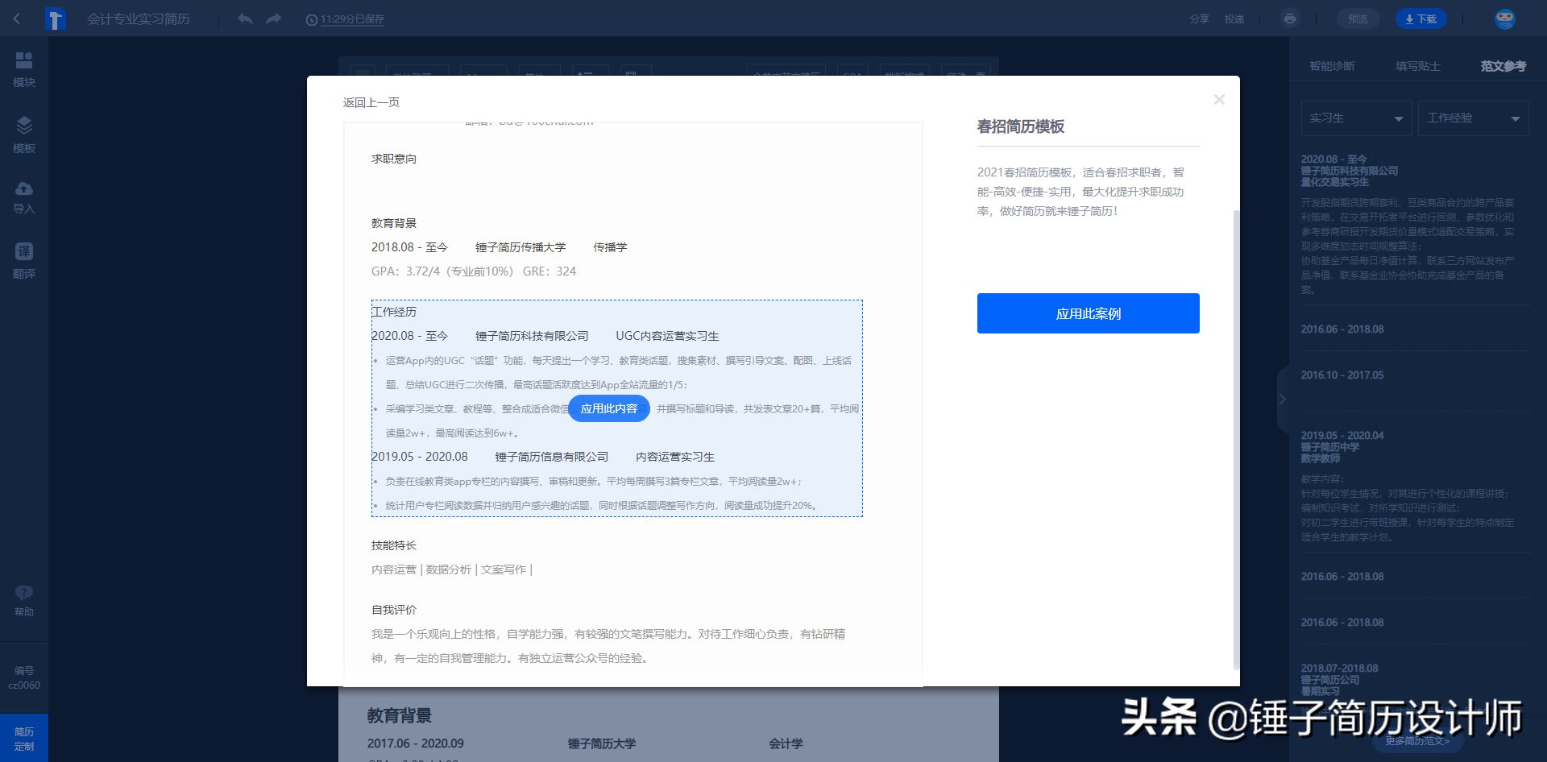
Task: Open 简历定制 resume customization button
Action: click(x=24, y=738)
